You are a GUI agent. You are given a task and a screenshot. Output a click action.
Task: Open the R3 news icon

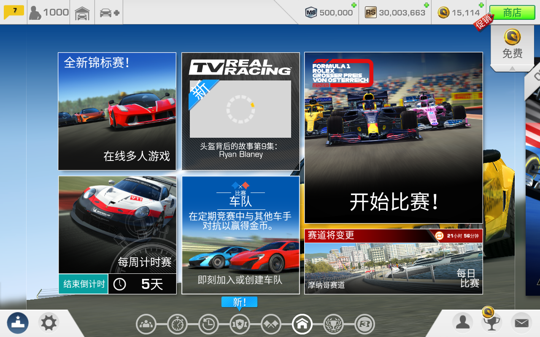[364, 324]
